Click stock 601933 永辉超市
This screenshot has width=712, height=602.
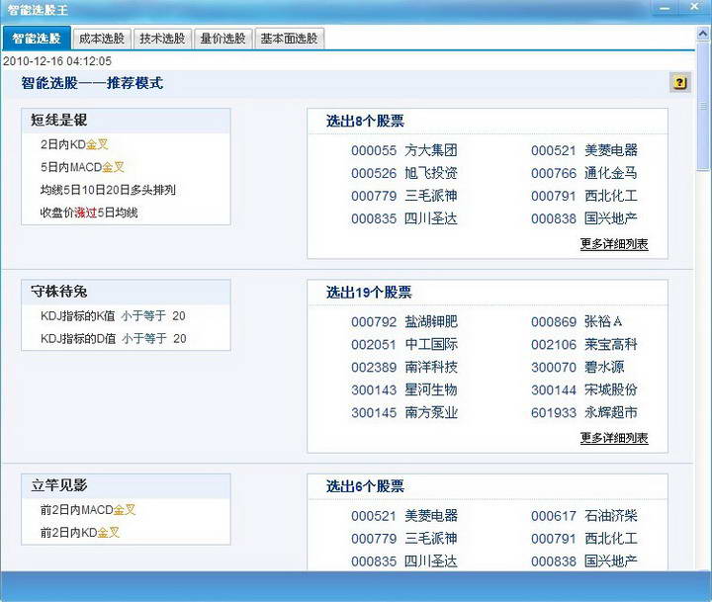click(583, 412)
